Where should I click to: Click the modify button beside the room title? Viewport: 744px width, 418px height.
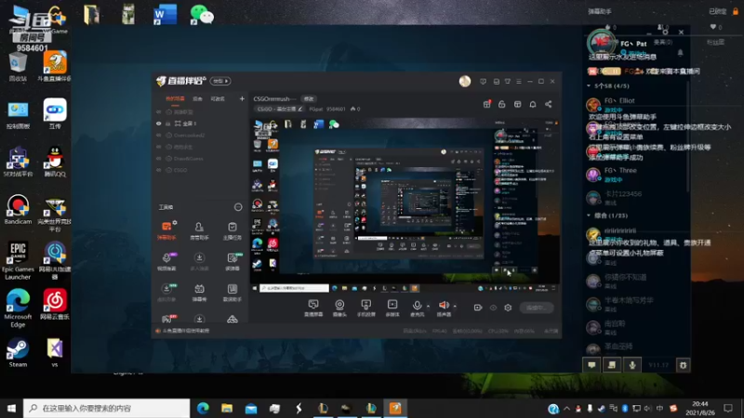pyautogui.click(x=309, y=98)
